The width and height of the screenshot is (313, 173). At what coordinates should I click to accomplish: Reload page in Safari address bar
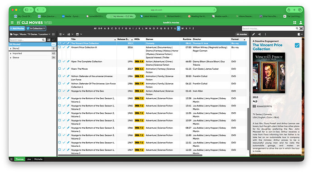pos(215,10)
